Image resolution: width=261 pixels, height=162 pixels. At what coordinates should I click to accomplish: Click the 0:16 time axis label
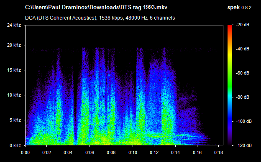point(197,152)
